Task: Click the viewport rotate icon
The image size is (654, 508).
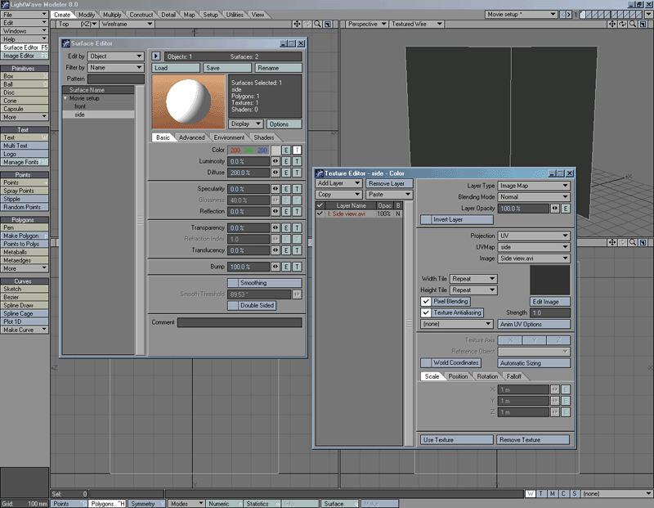Action: point(623,24)
